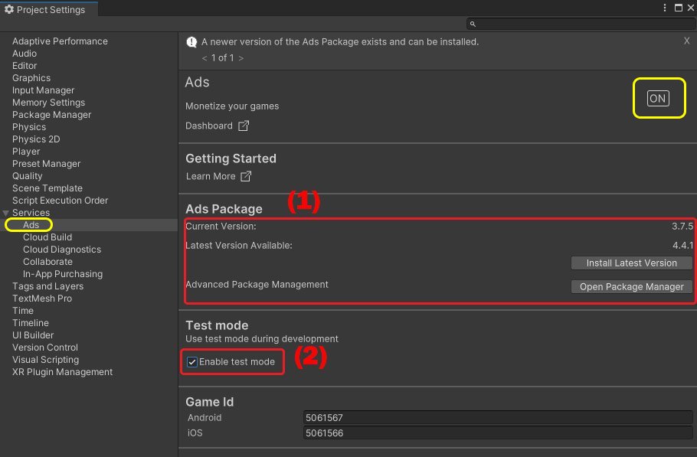This screenshot has height=457, width=697.
Task: Select Physics settings category
Action: click(29, 127)
